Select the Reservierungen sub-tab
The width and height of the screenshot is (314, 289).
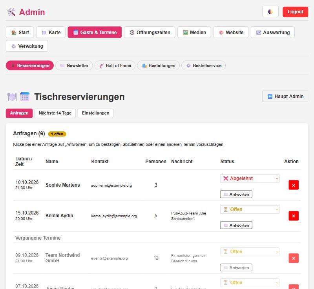[30, 65]
